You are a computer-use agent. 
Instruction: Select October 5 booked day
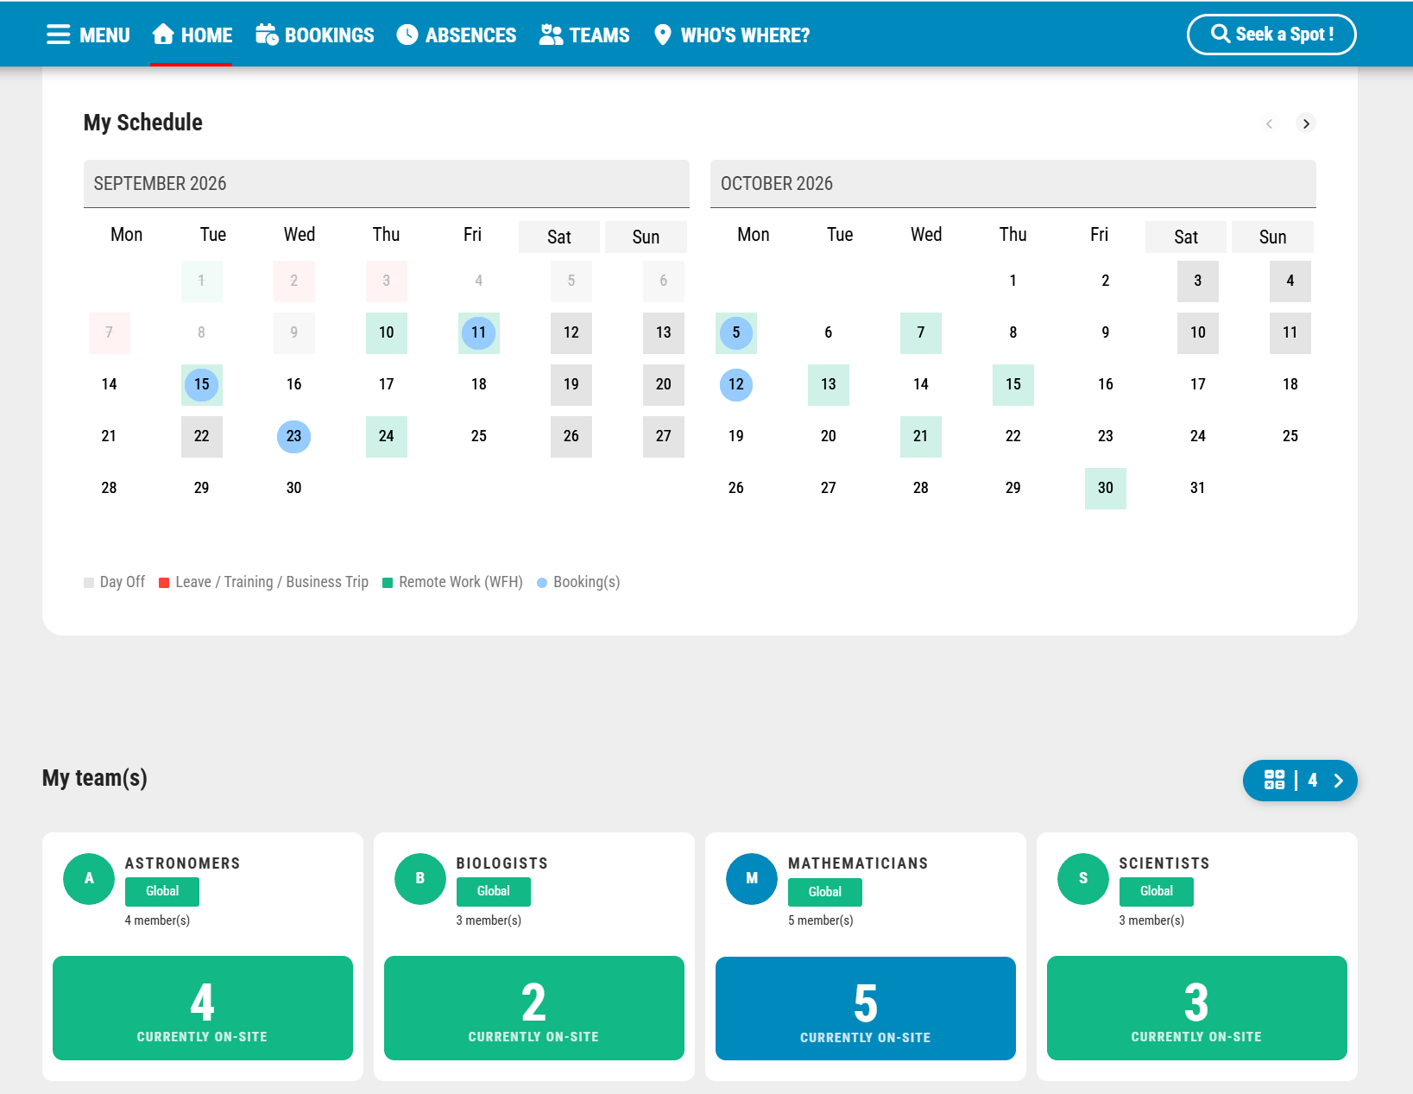[736, 333]
